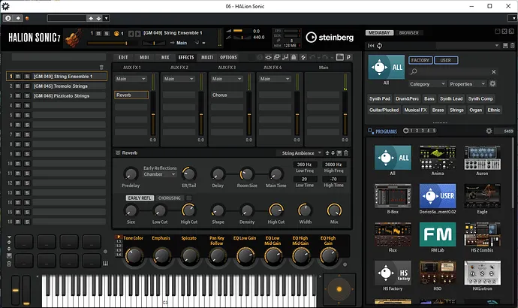
Task: Click the 360 Hz Low Freq value field
Action: point(304,165)
